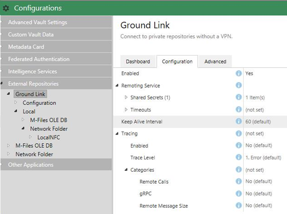
Task: Select the Configuration tab
Action: pyautogui.click(x=177, y=62)
